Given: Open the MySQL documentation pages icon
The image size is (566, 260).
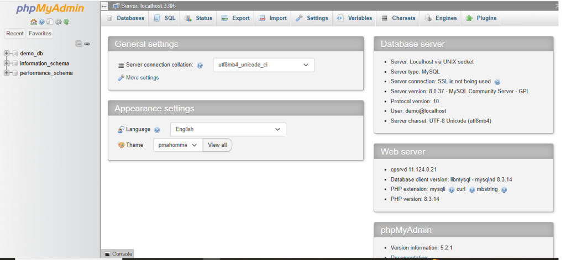Looking at the screenshot, I should click(x=50, y=22).
